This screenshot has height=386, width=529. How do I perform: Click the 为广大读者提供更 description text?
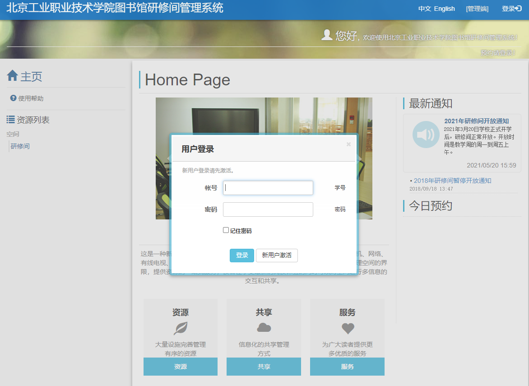point(348,344)
